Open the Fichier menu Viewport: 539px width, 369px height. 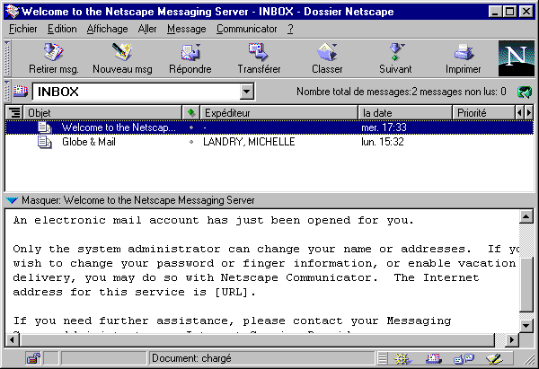click(x=23, y=29)
